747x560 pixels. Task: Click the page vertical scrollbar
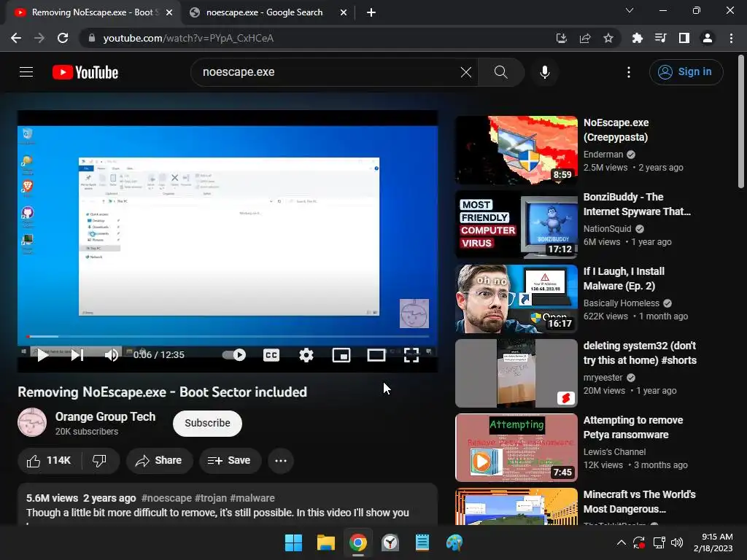click(x=741, y=122)
